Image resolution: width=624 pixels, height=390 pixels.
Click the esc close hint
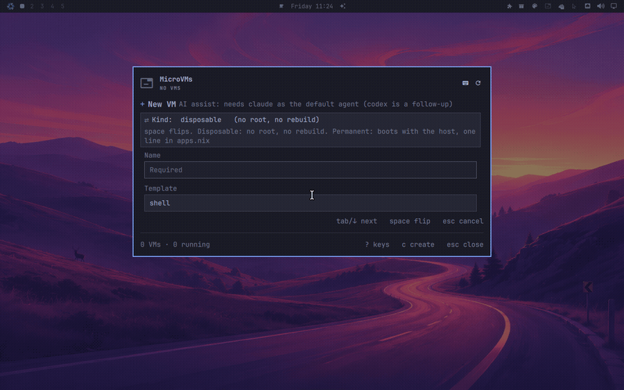tap(465, 245)
